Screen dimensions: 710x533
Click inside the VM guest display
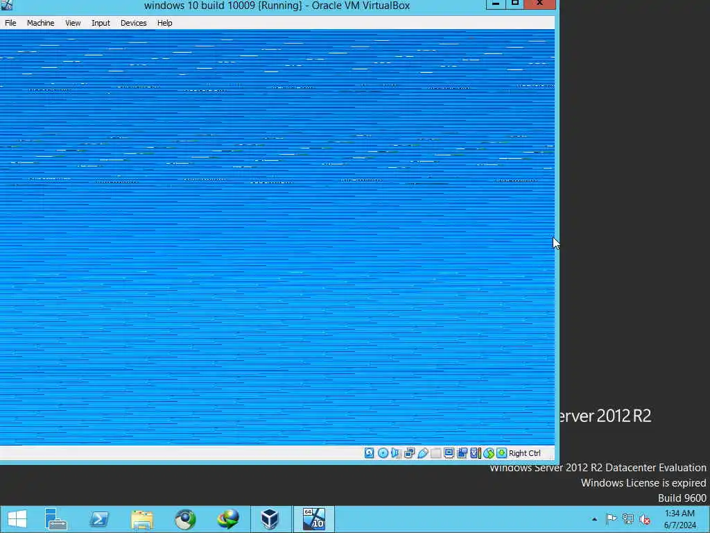point(277,237)
